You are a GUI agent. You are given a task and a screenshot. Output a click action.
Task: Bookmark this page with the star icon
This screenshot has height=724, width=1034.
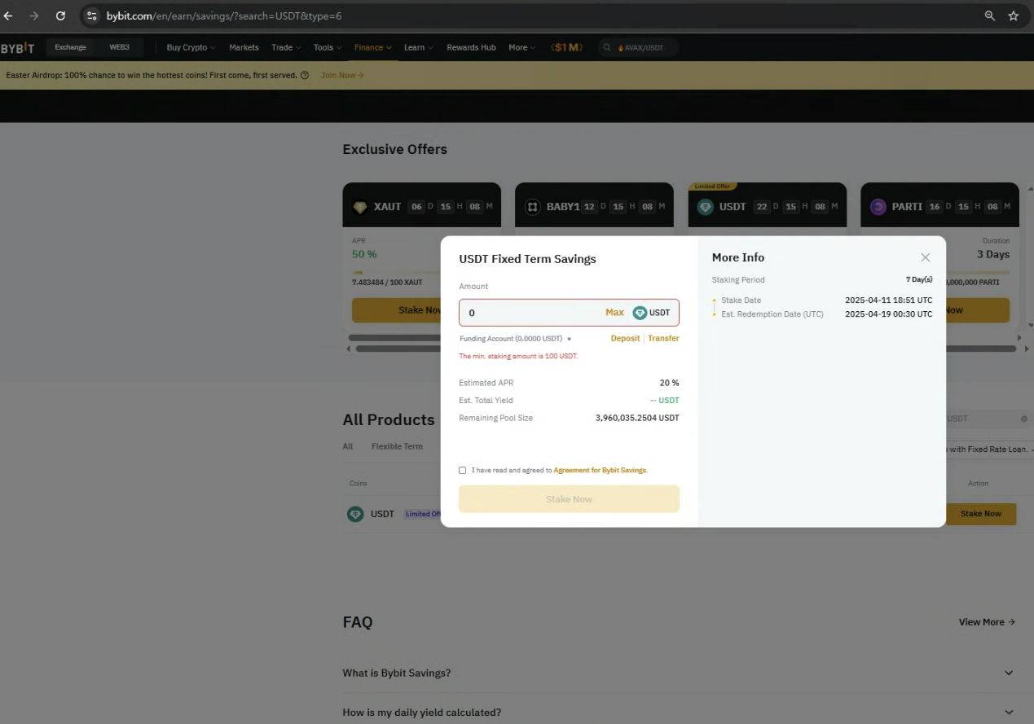1014,15
